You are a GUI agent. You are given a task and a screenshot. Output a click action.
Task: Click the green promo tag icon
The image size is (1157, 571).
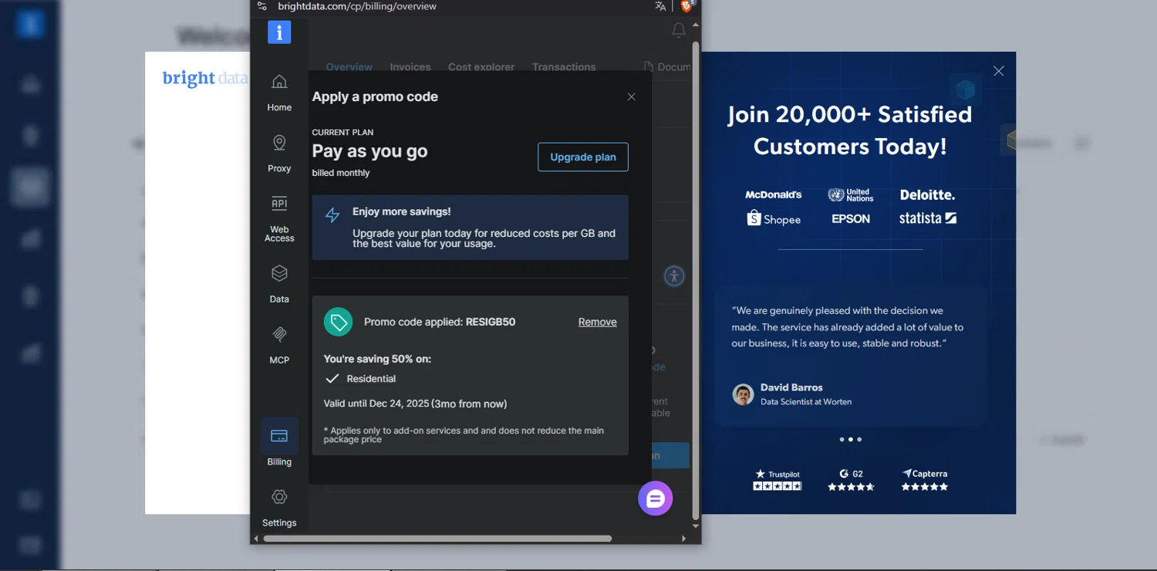click(x=338, y=322)
